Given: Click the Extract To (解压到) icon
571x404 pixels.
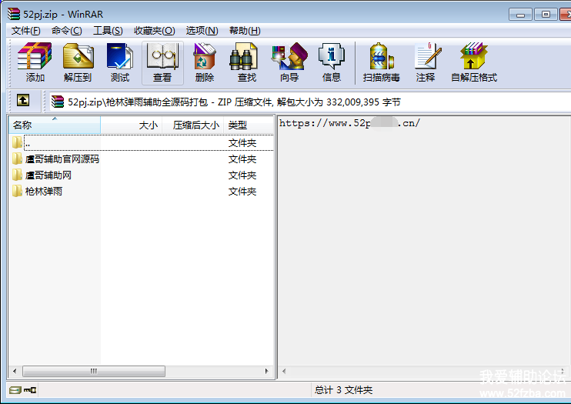Looking at the screenshot, I should [x=78, y=62].
